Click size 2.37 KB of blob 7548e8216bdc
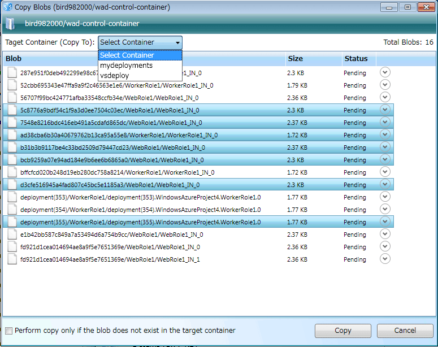This screenshot has width=438, height=347. tap(297, 123)
